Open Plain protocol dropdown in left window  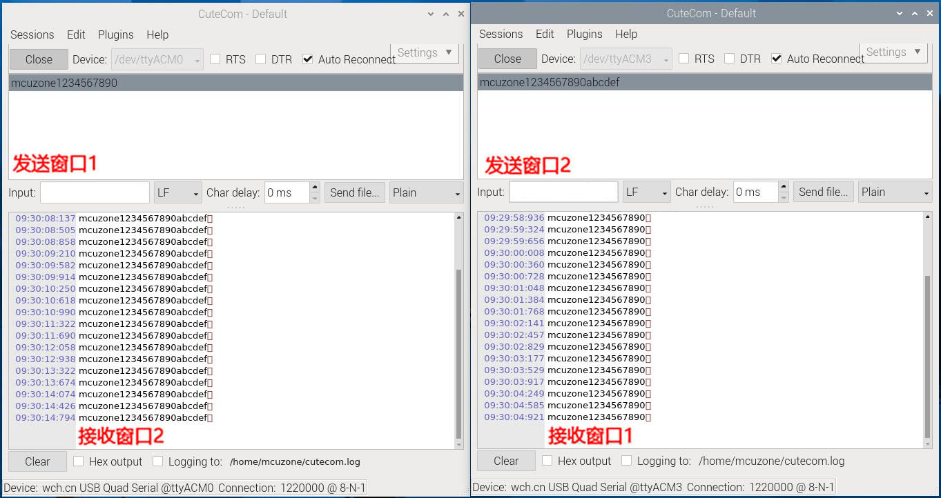[426, 192]
